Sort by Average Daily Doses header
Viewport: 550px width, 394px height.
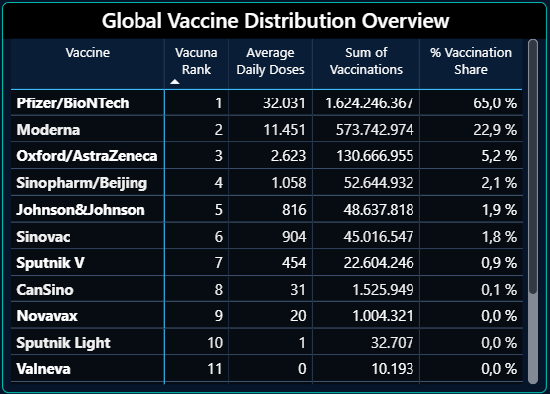click(270, 61)
